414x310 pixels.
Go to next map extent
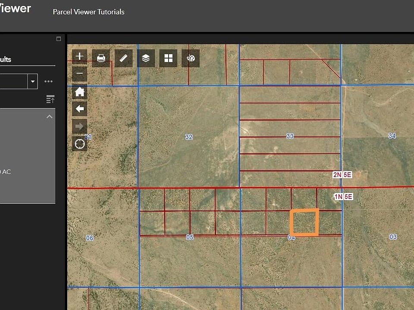(79, 126)
